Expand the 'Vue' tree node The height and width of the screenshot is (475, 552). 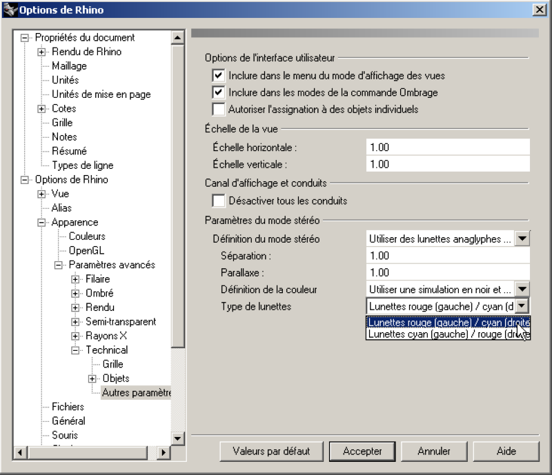[41, 194]
